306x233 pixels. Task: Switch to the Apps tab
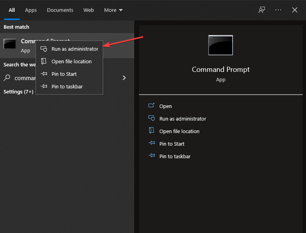[31, 10]
